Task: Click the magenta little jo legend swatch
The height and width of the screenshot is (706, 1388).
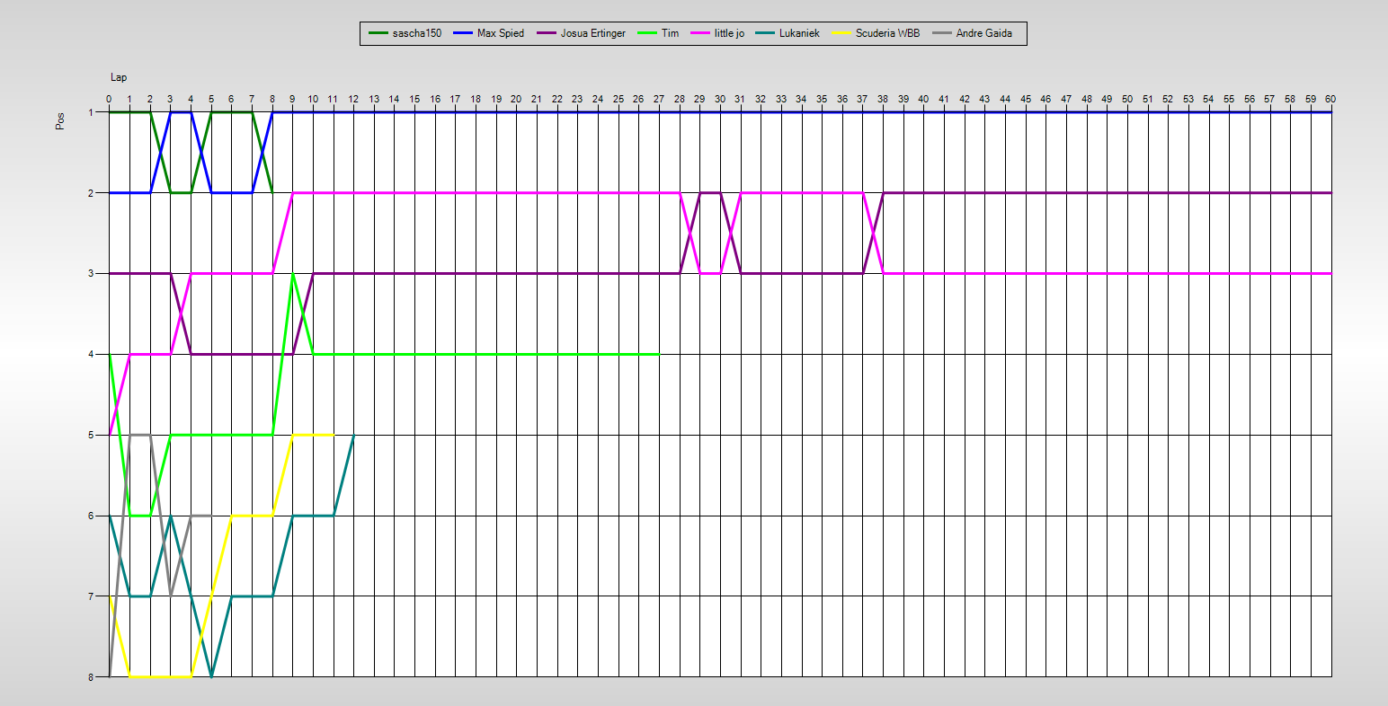Action: [700, 33]
